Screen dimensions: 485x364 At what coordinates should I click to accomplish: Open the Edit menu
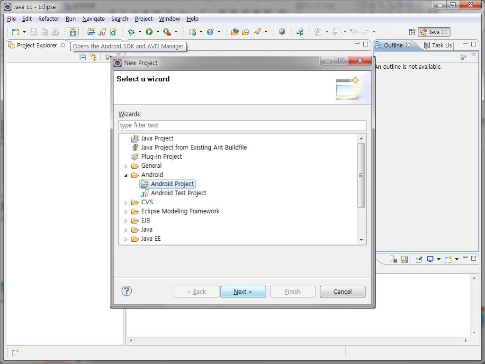point(27,19)
